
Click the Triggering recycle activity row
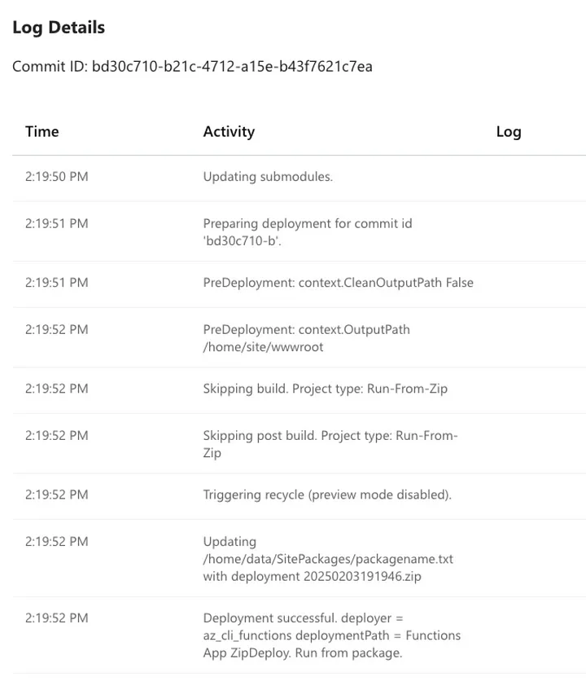(x=300, y=495)
